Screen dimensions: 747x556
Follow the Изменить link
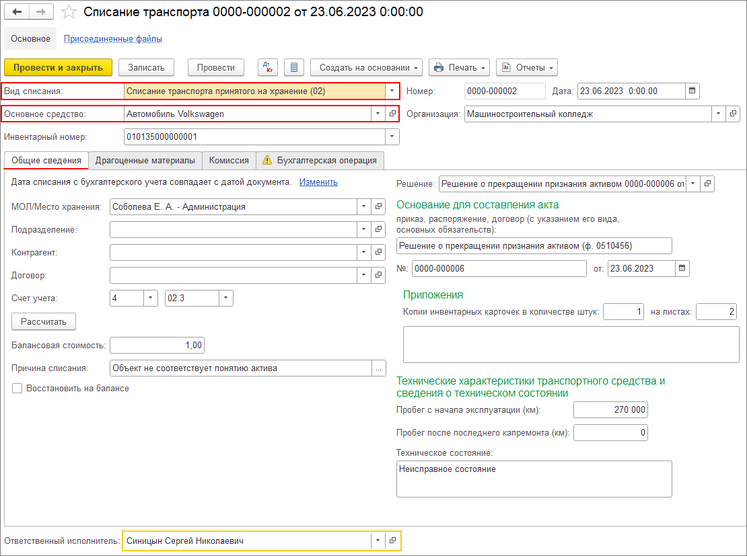tap(318, 182)
